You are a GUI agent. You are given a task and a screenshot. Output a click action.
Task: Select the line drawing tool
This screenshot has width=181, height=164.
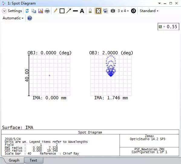pyautogui.click(x=75, y=11)
